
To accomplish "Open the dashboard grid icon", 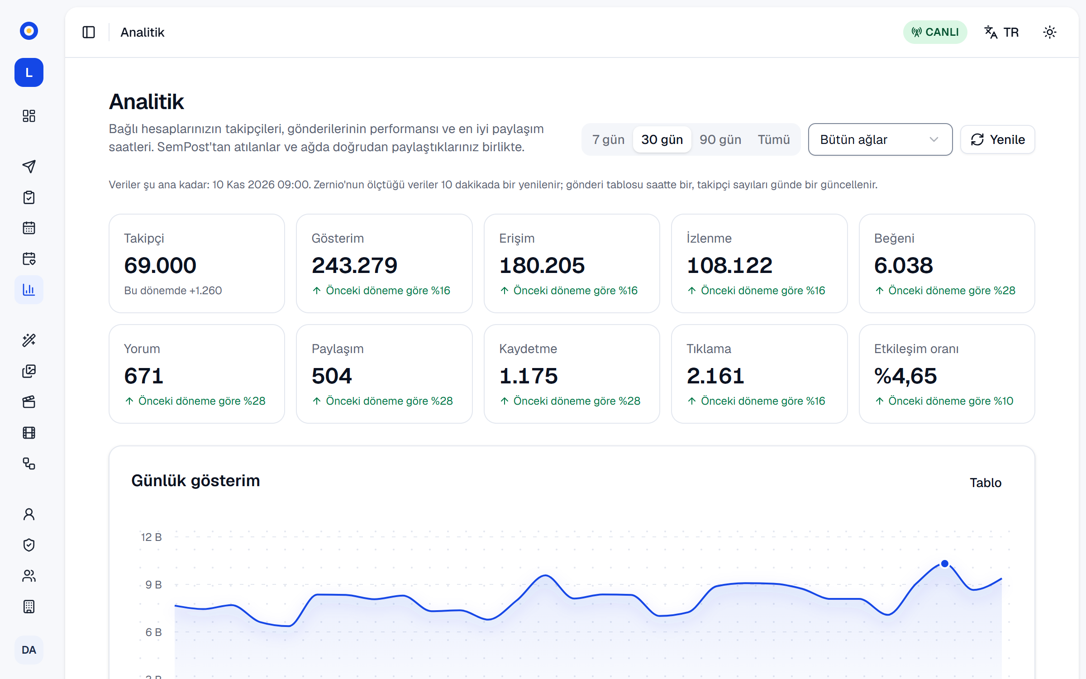I will pos(29,116).
